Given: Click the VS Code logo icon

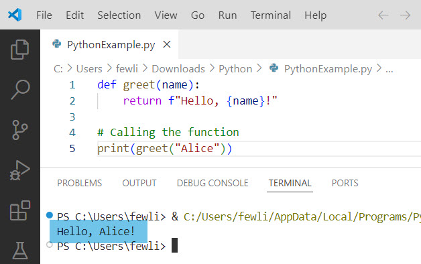Looking at the screenshot, I should 15,15.
